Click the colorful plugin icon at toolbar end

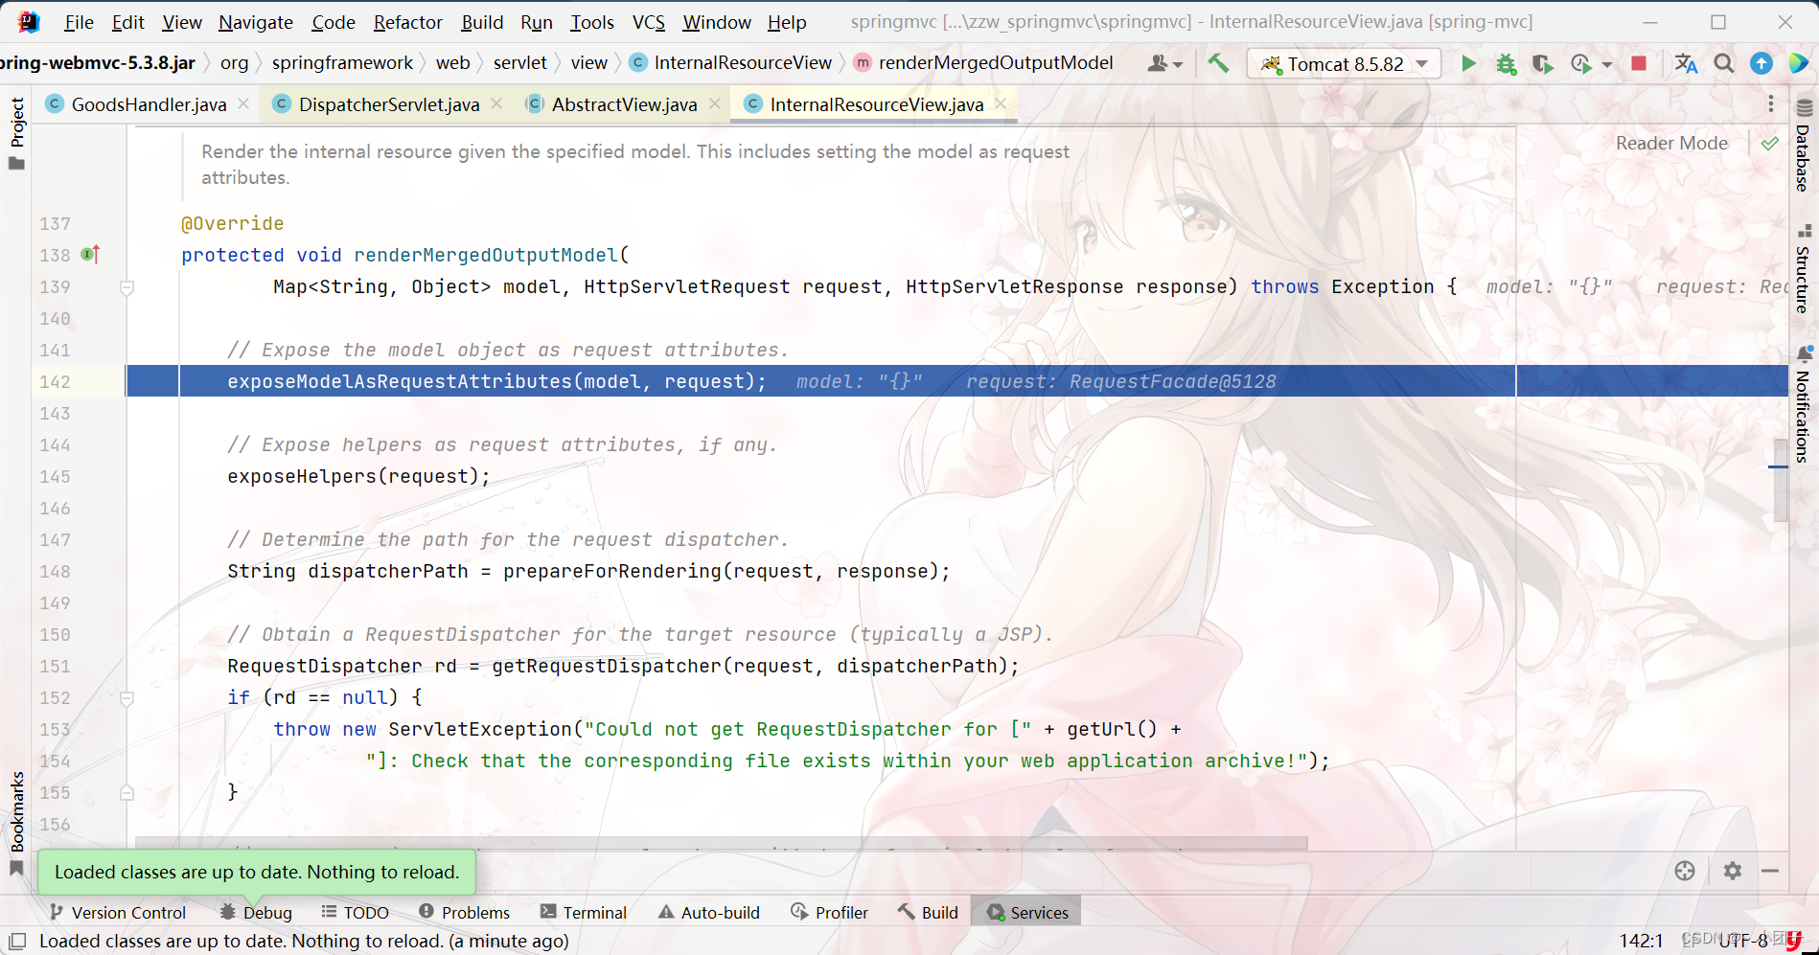coord(1799,63)
